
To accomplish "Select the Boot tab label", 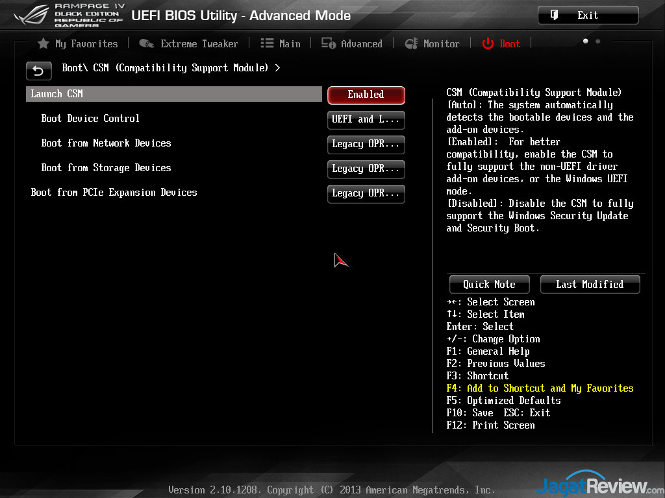I will [510, 43].
